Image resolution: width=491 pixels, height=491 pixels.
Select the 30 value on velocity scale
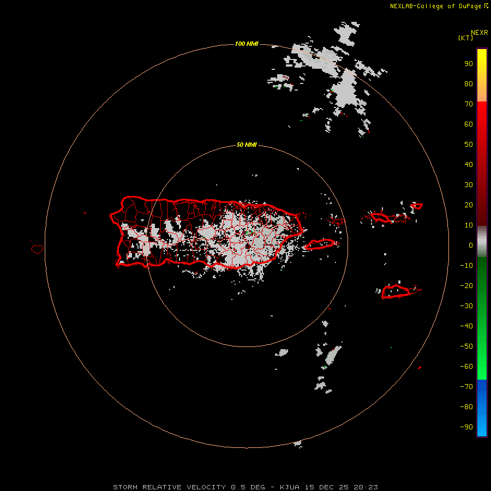point(469,185)
